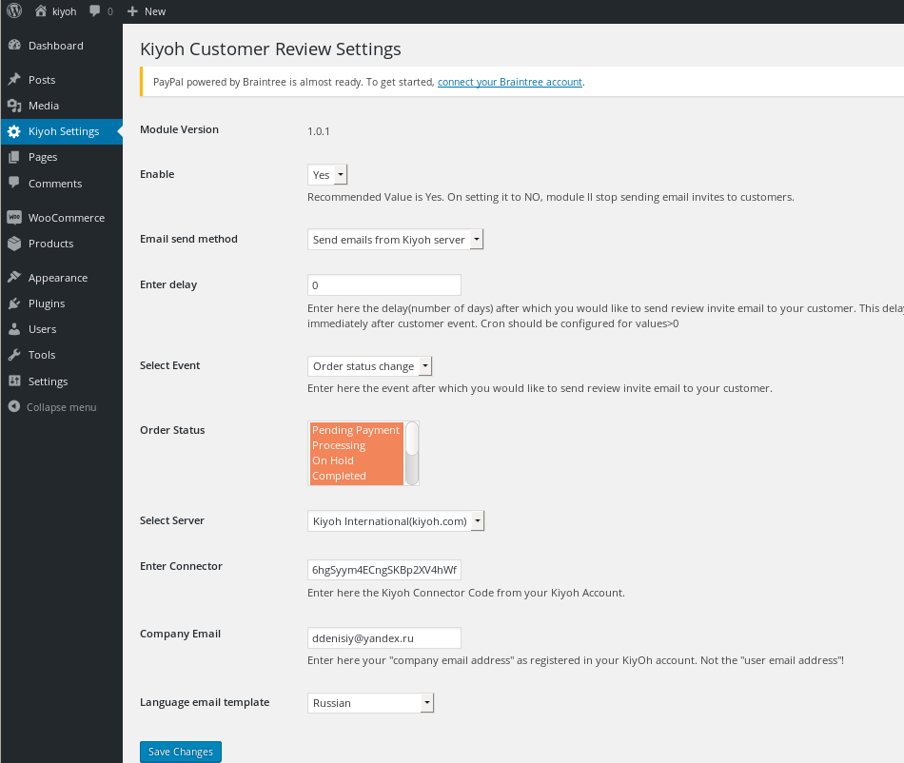Click the Collapse menu arrow icon

click(14, 407)
